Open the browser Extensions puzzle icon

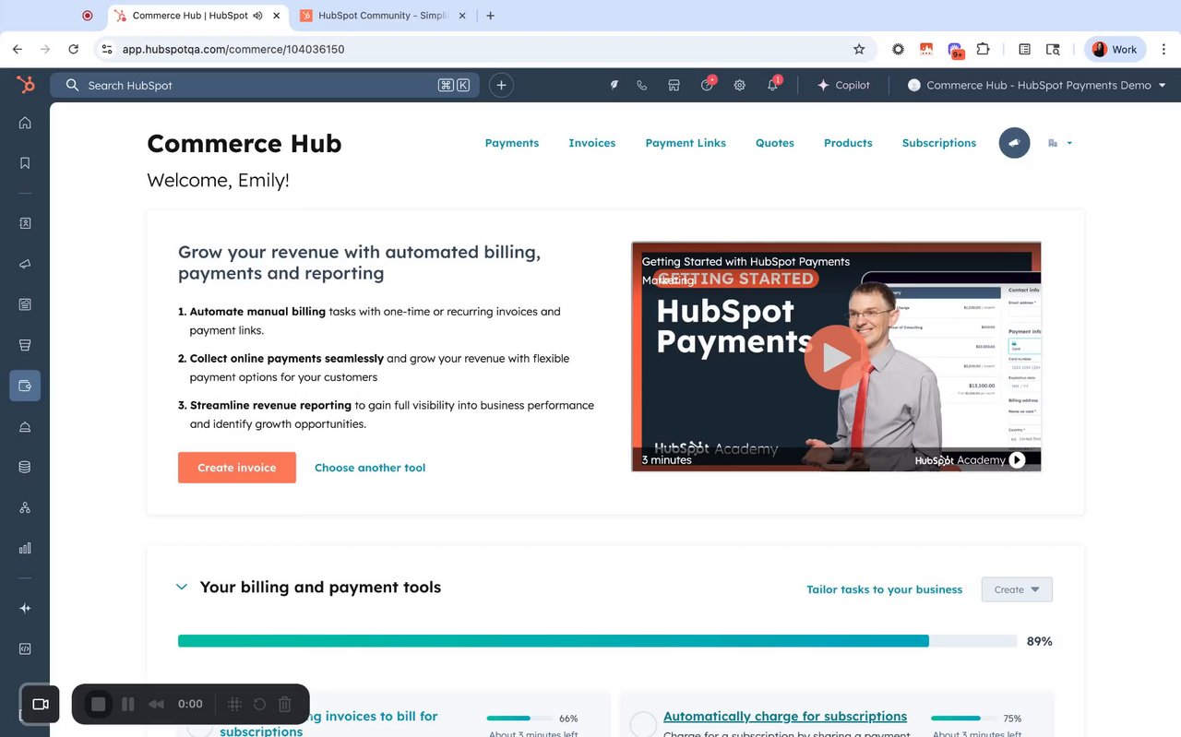coord(983,49)
